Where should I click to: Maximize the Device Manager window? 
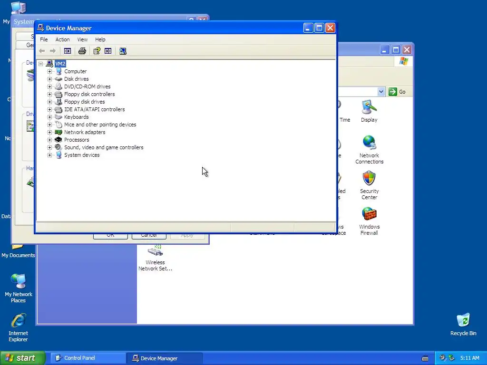(319, 28)
